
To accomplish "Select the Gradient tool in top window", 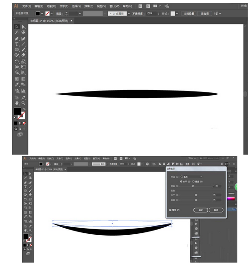I will pyautogui.click(x=23, y=79).
